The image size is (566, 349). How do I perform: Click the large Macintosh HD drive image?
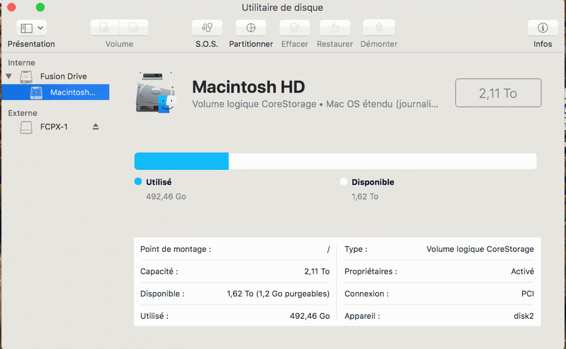(x=155, y=92)
